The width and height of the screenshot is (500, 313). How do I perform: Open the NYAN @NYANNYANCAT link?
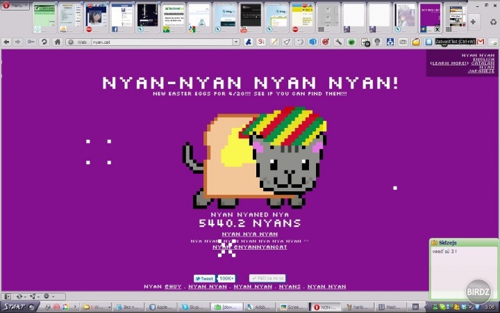click(x=250, y=247)
